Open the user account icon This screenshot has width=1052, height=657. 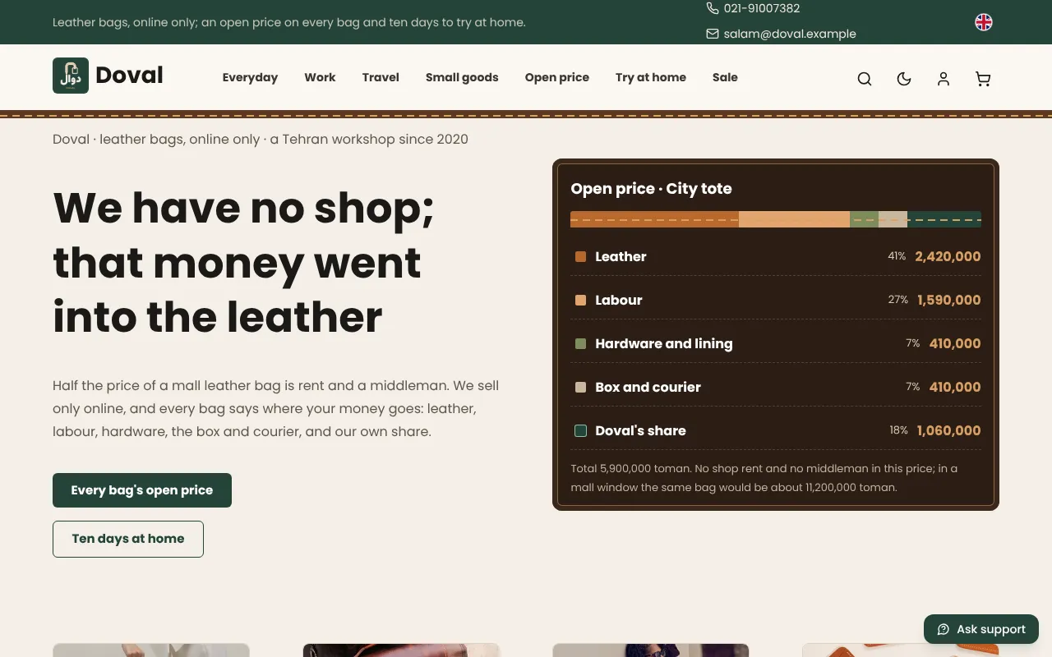coord(944,79)
